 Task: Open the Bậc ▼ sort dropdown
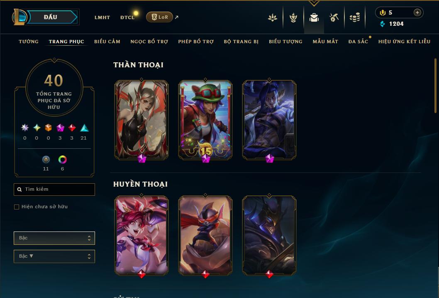tap(54, 256)
